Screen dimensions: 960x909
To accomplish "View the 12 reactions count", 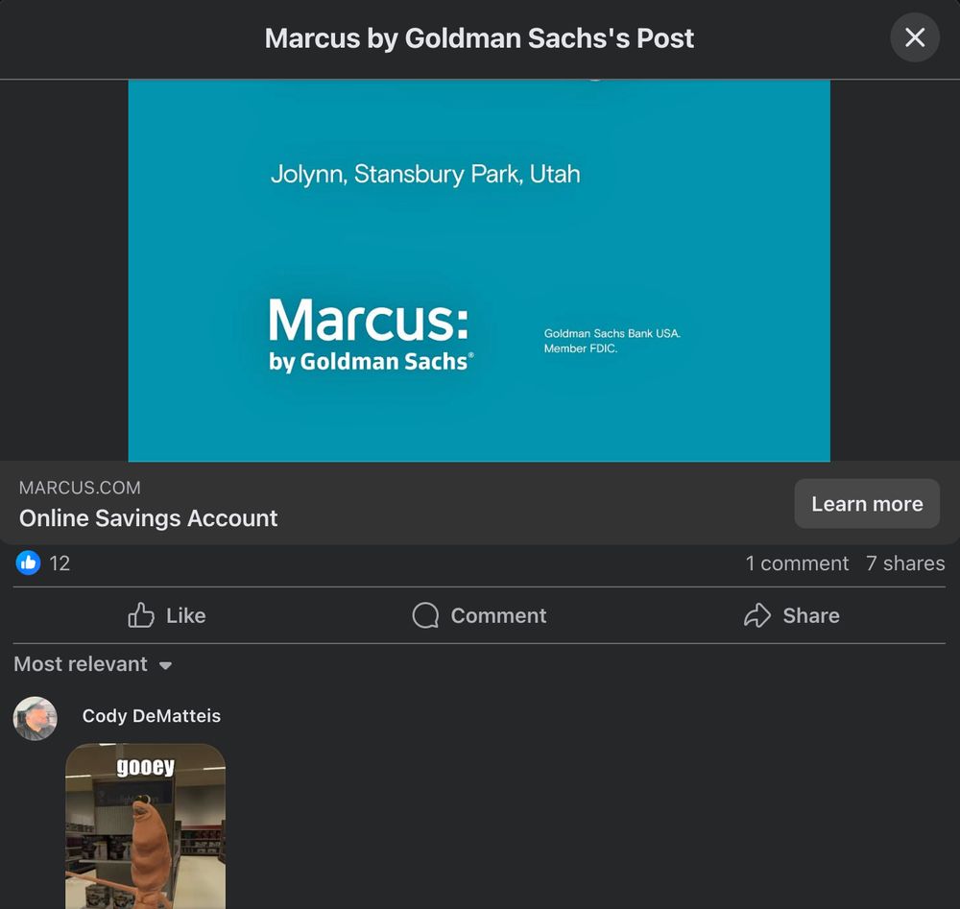I will (x=60, y=563).
